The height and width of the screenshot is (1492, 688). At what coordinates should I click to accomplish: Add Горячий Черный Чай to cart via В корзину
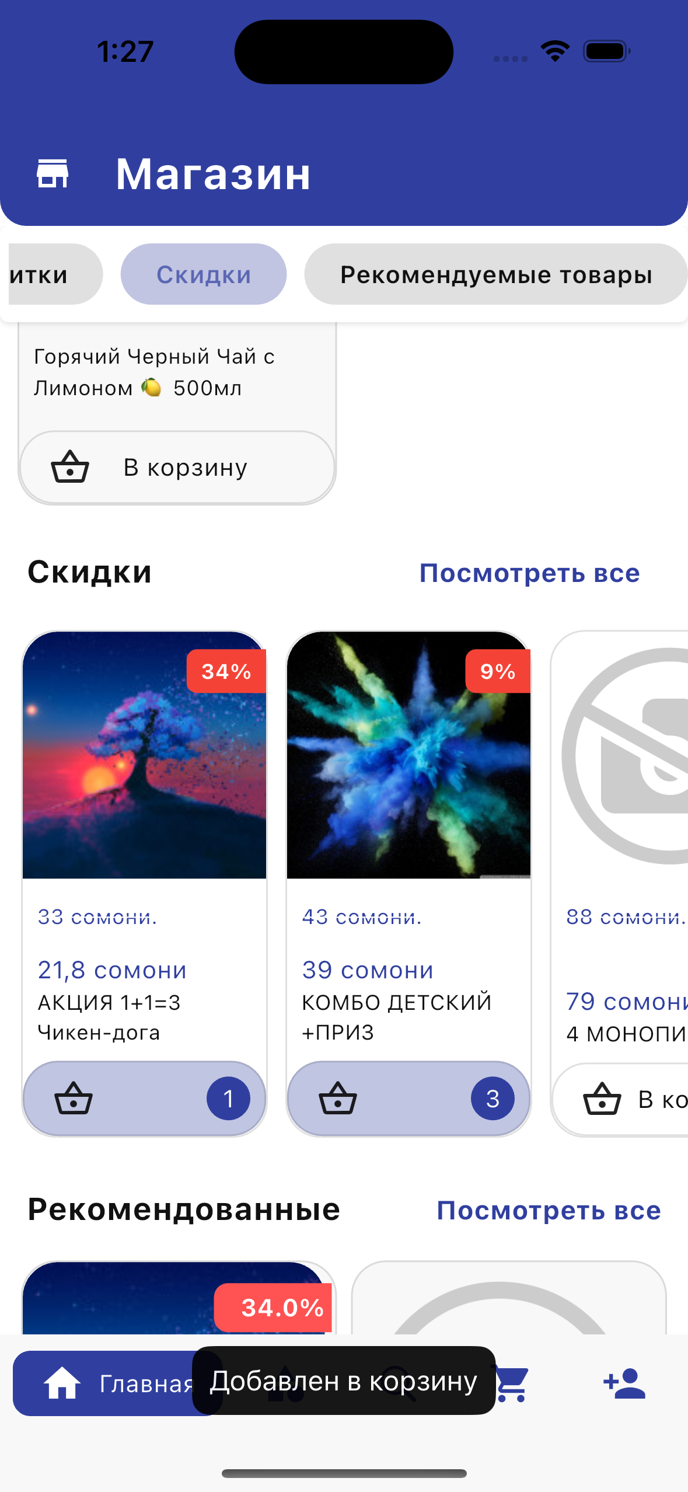[x=177, y=468]
